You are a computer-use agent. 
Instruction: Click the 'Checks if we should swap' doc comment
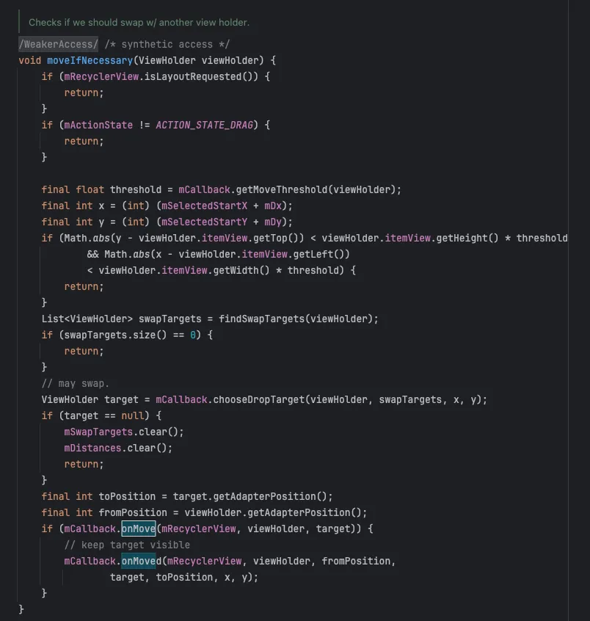(139, 23)
